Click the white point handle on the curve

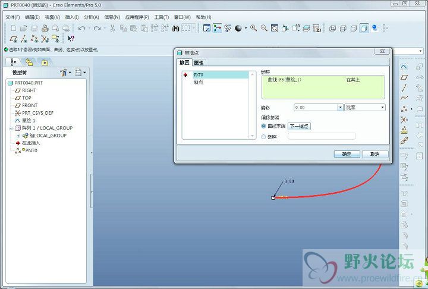[273, 198]
